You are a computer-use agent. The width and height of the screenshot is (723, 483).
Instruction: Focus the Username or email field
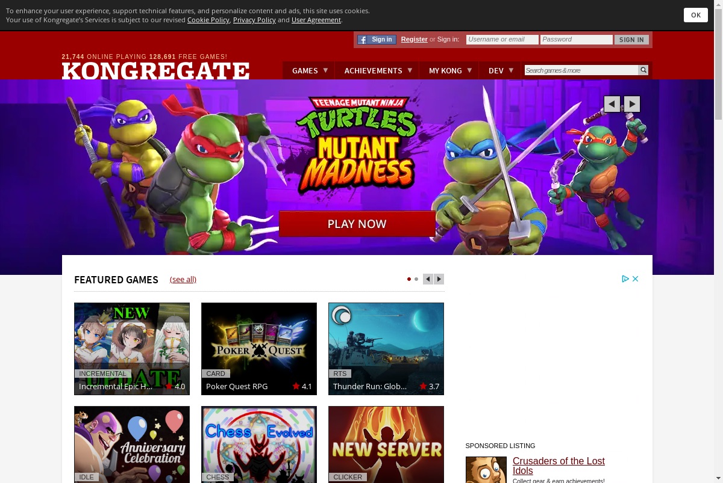coord(502,40)
